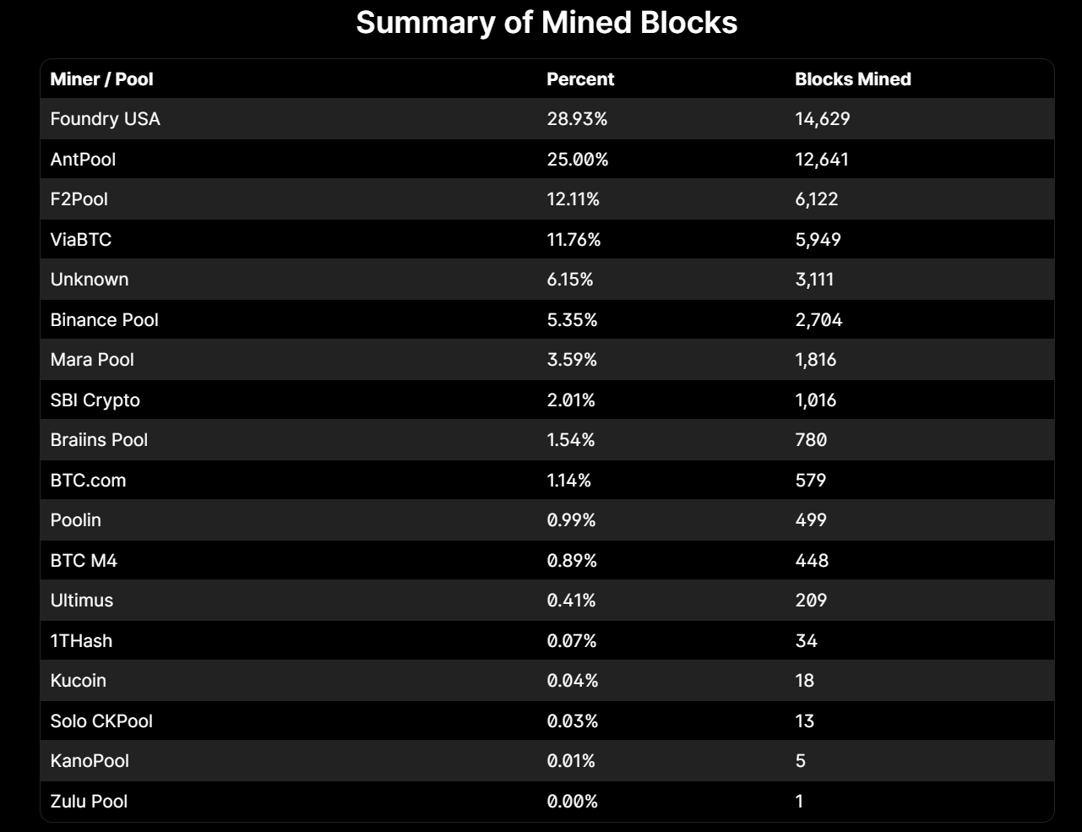Open the Mara Pool entry
The image size is (1082, 832).
[x=92, y=360]
